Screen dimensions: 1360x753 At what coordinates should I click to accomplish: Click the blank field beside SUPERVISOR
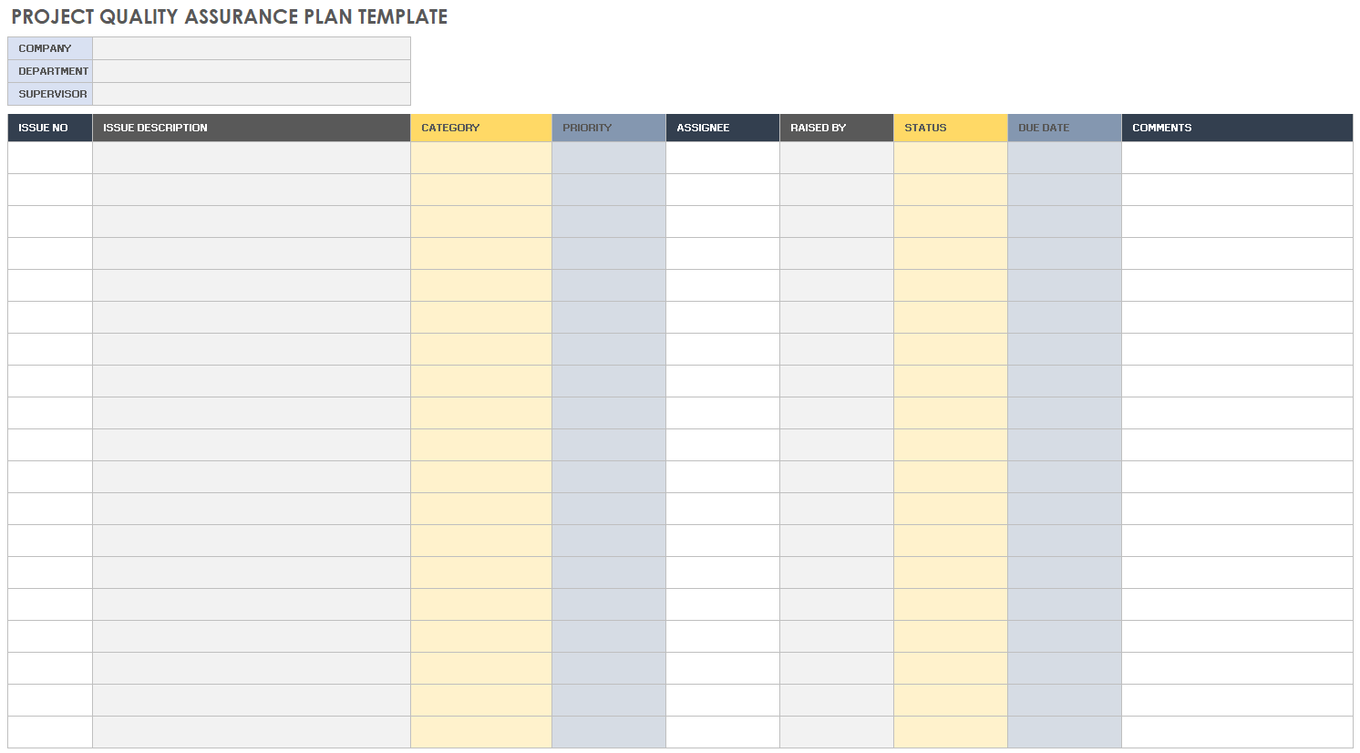click(252, 94)
